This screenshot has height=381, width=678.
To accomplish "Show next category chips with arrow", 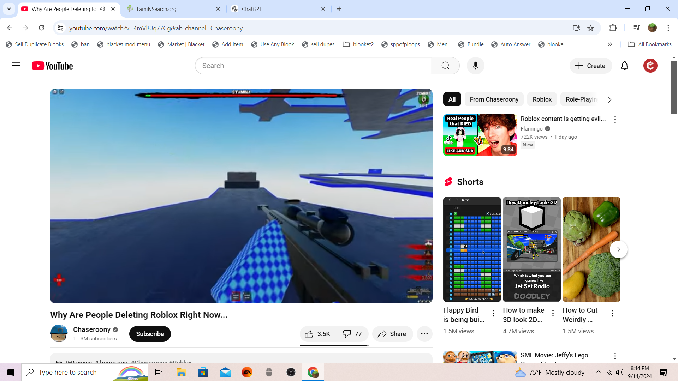I will coord(609,100).
